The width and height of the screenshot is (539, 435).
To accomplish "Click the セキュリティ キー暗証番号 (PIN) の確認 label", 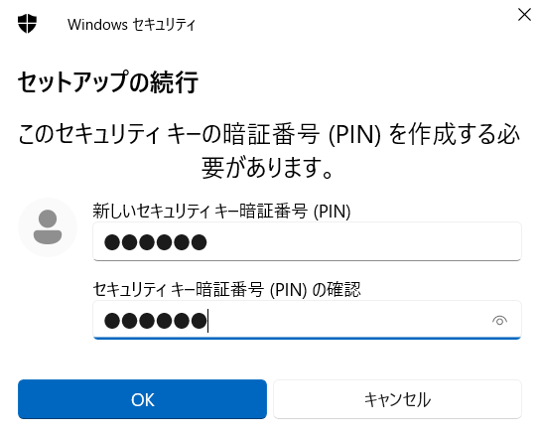I will coord(226,290).
